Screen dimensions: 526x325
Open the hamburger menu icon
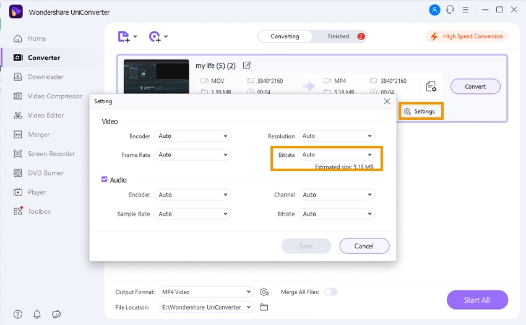(465, 10)
